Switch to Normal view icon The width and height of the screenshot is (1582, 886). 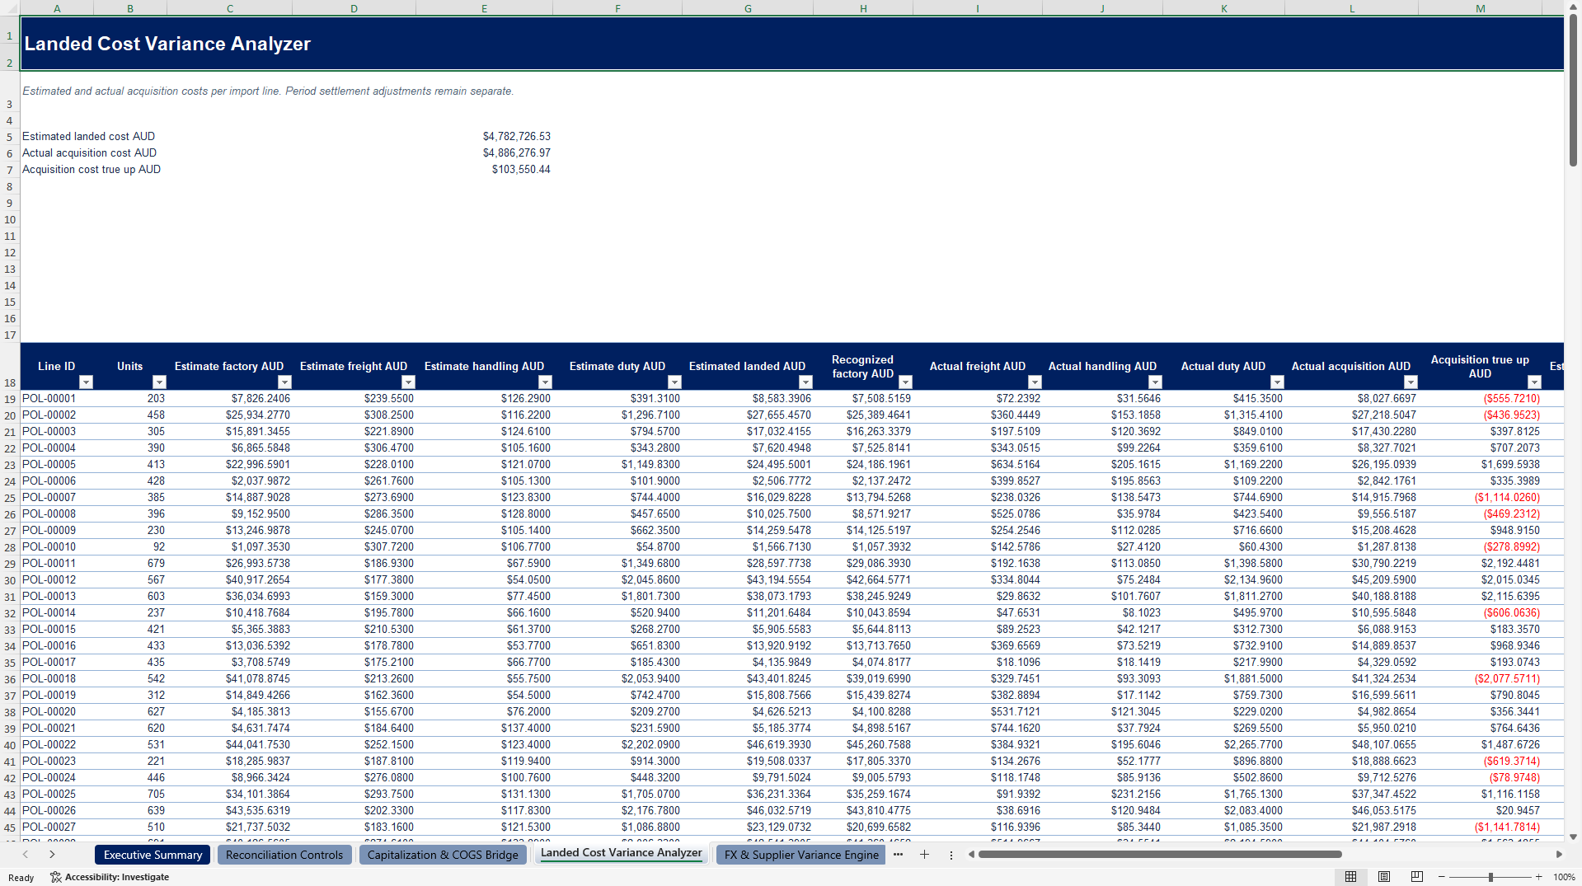[1350, 877]
